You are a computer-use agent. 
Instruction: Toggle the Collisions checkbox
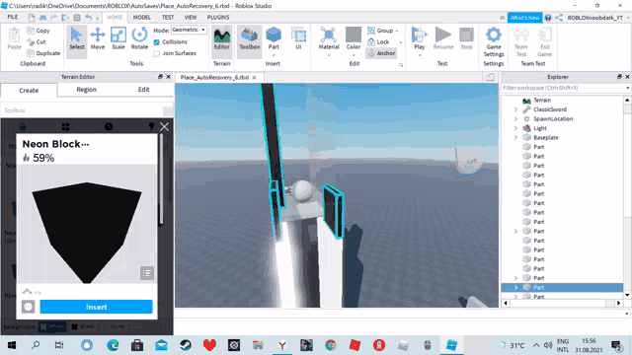(157, 41)
